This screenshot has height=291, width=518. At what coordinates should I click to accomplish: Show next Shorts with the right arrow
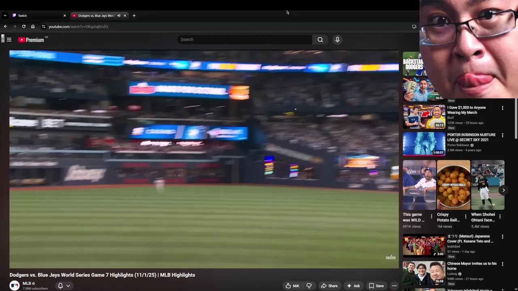(503, 190)
